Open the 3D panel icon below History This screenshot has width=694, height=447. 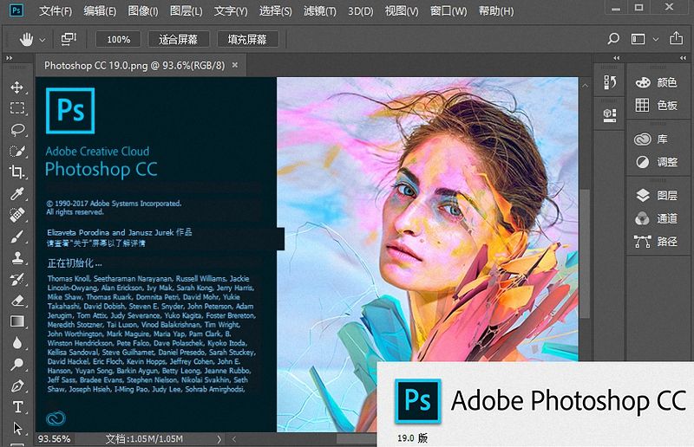610,115
